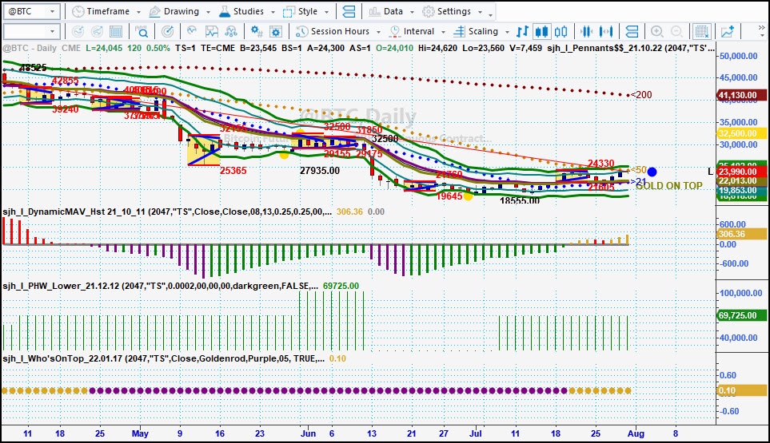Open the empty combo box under the symbol
This screenshot has height=443, width=770.
pos(31,31)
